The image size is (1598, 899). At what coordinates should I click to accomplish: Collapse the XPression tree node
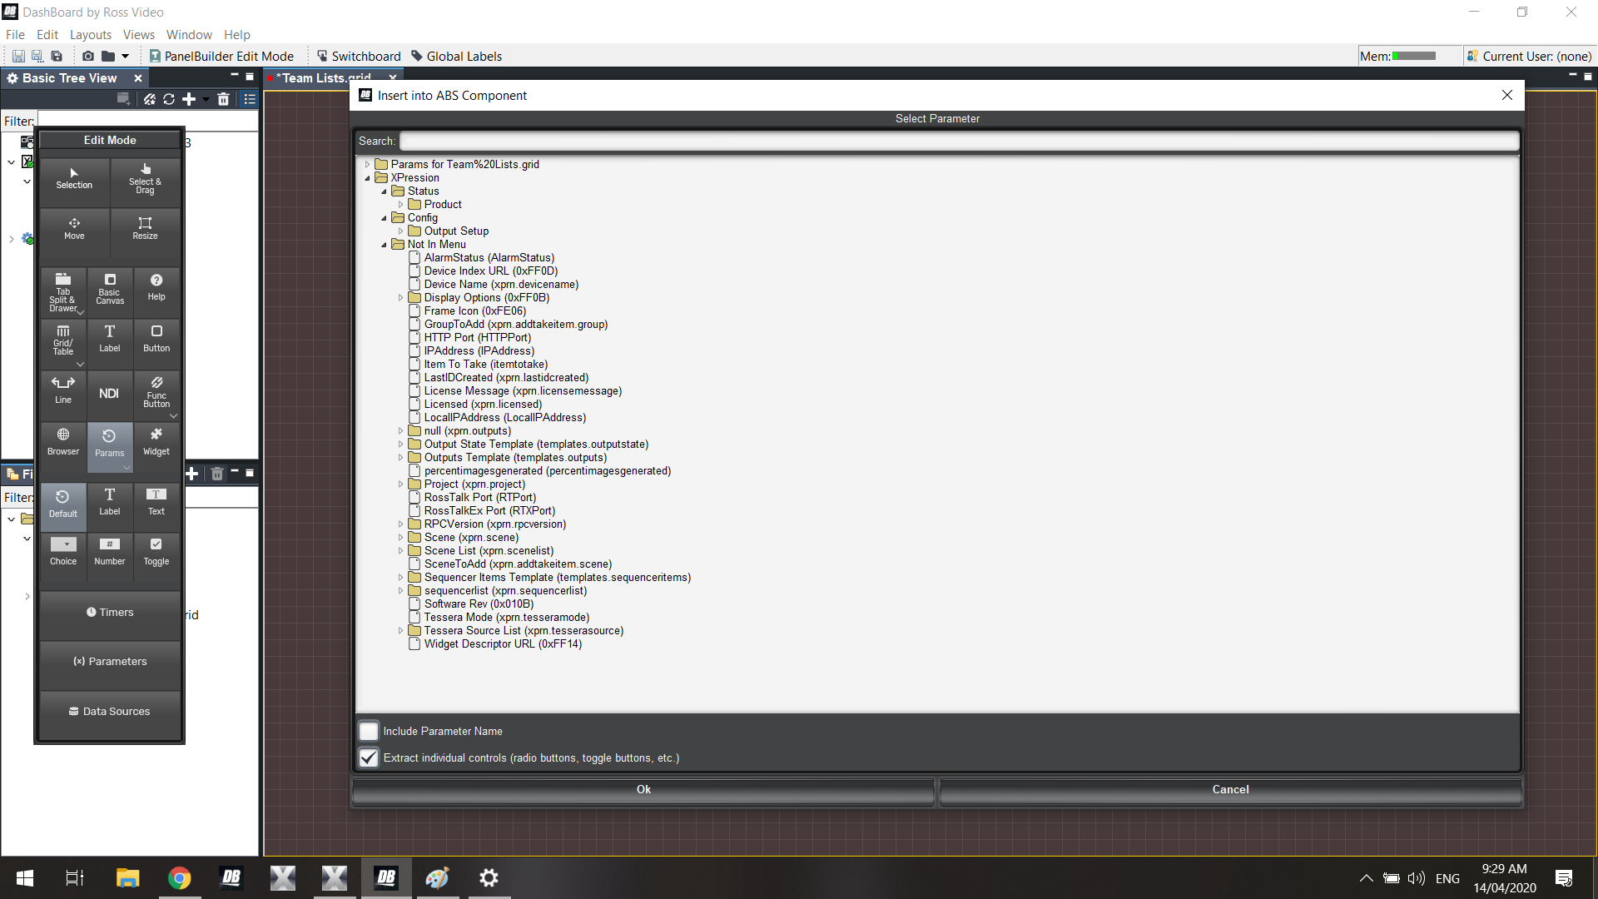click(367, 178)
